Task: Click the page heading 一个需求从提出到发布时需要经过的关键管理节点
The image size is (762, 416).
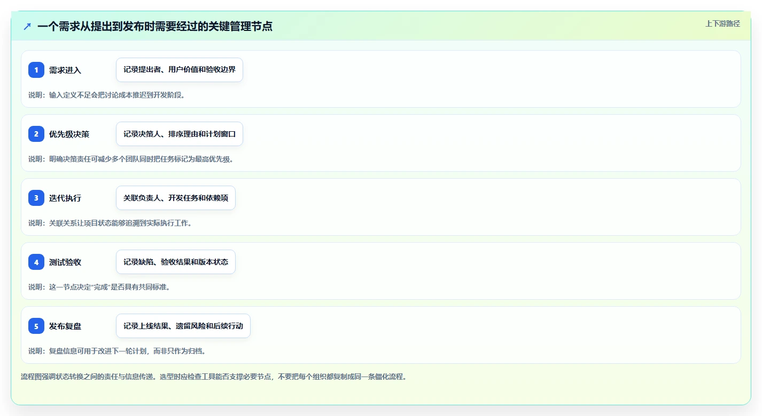Action: pyautogui.click(x=155, y=26)
